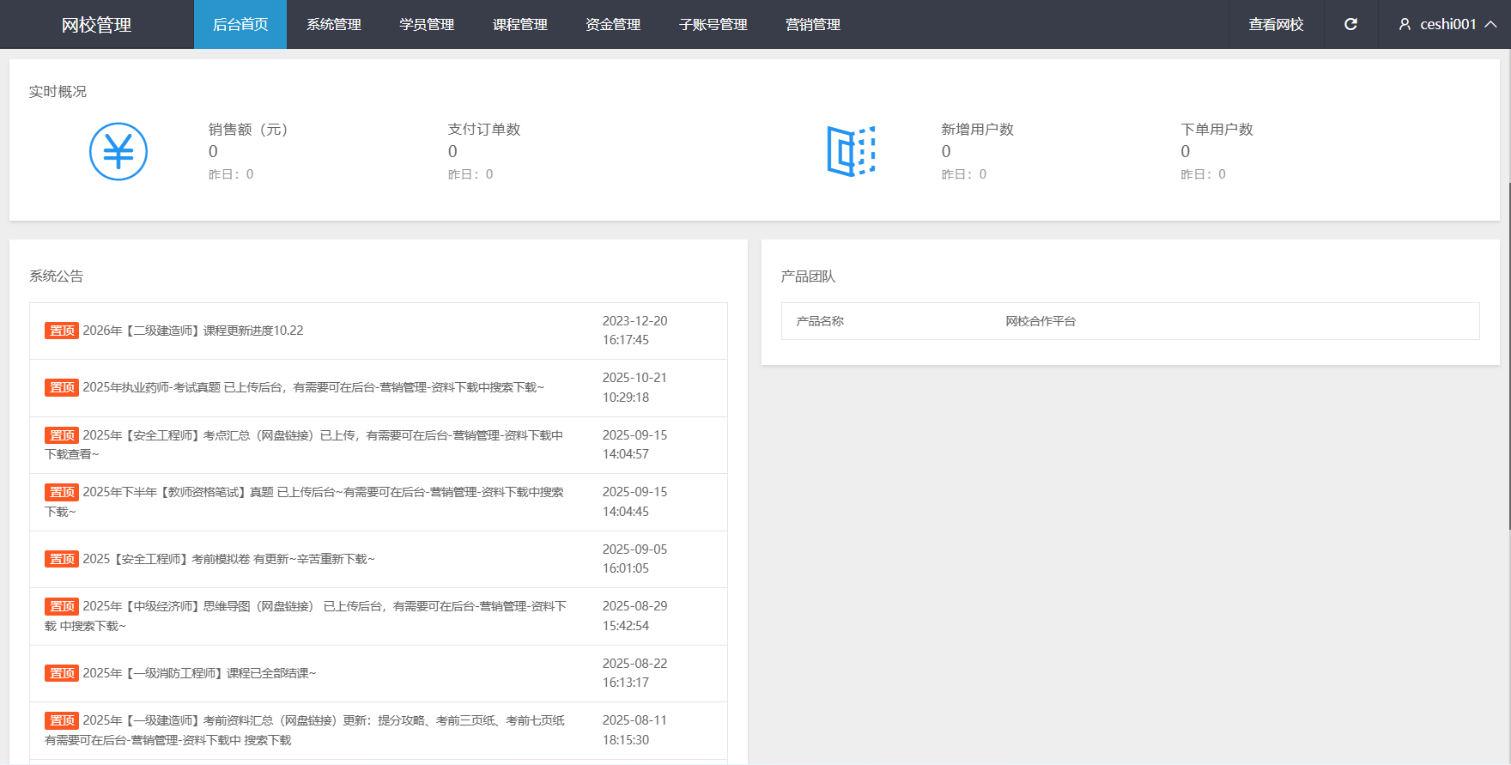Open the 学员管理 menu
The height and width of the screenshot is (765, 1511).
coord(427,24)
